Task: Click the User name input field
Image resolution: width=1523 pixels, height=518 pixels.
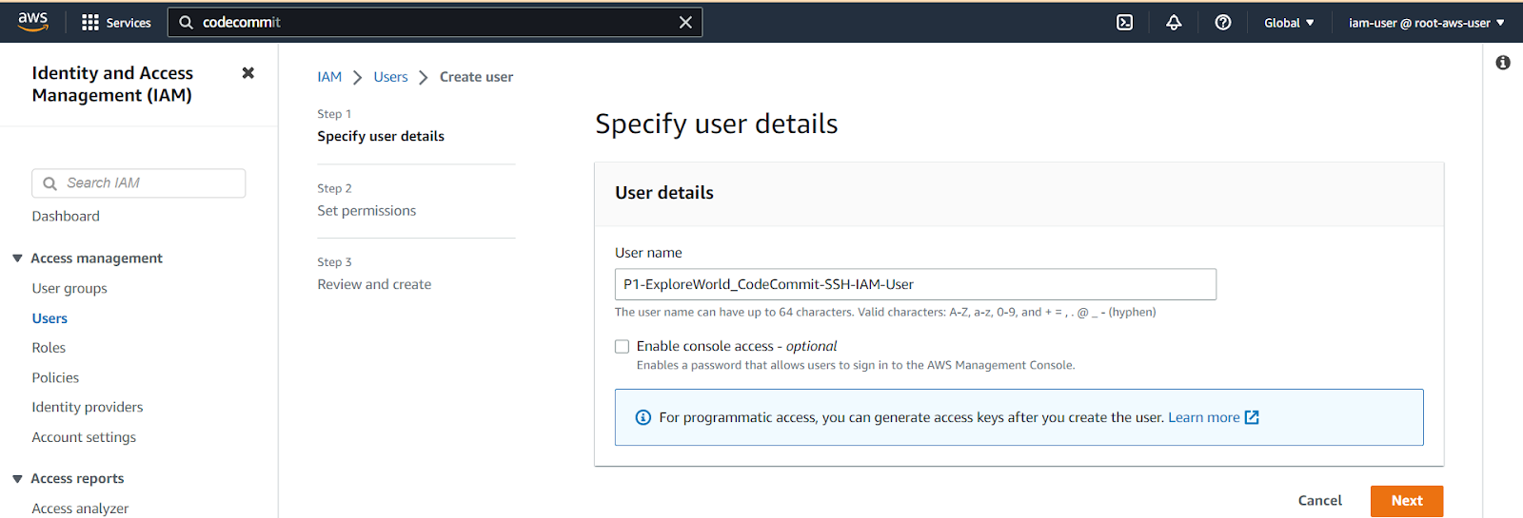Action: (x=916, y=284)
